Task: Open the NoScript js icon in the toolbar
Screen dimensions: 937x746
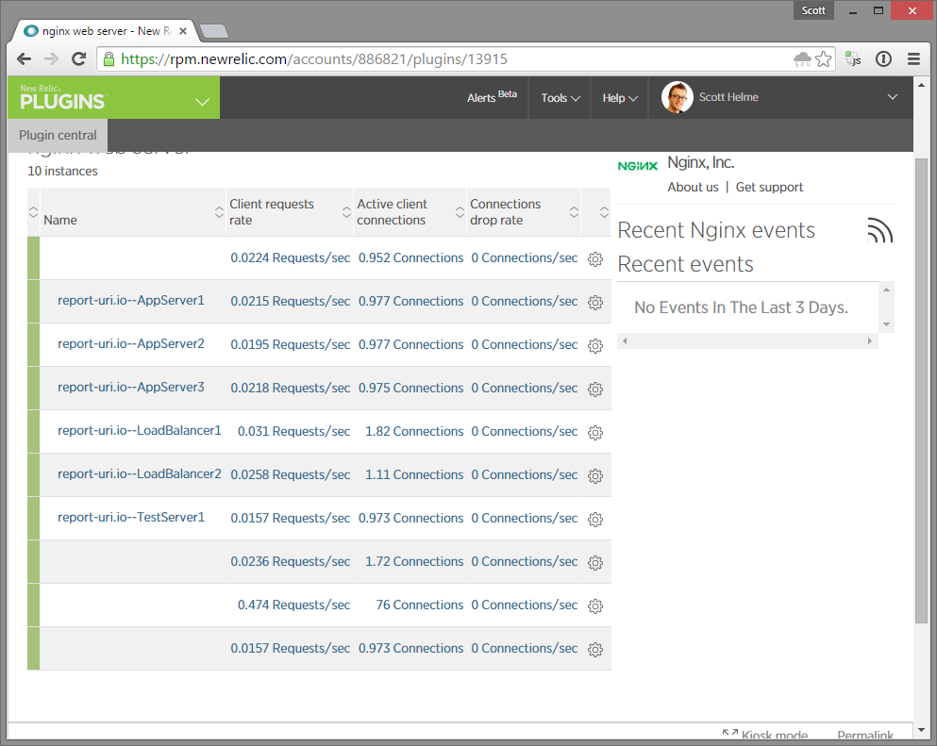Action: pos(853,58)
